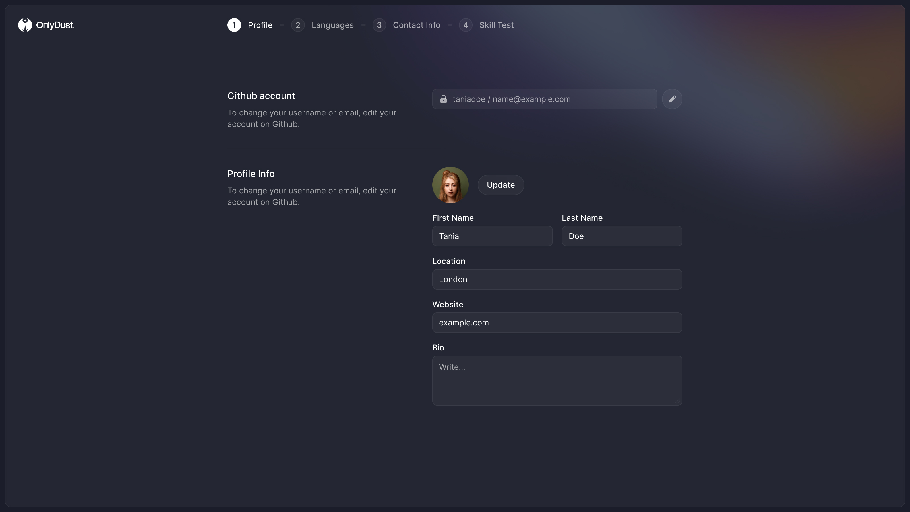The height and width of the screenshot is (512, 910).
Task: Click step 3 circle icon
Action: click(x=379, y=25)
